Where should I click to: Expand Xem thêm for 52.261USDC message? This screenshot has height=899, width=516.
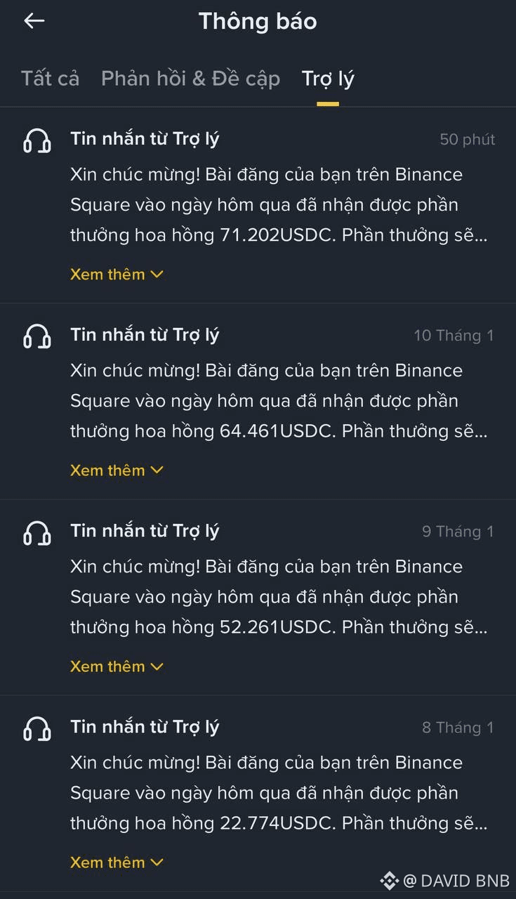[117, 666]
